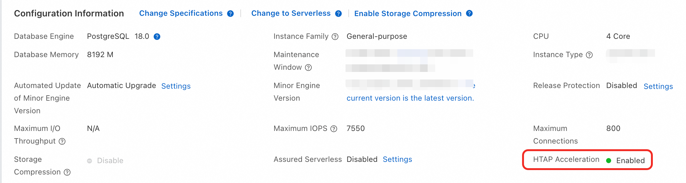Viewport: 686px width, 183px height.
Task: Select Enable Storage Compression link
Action: [x=408, y=14]
